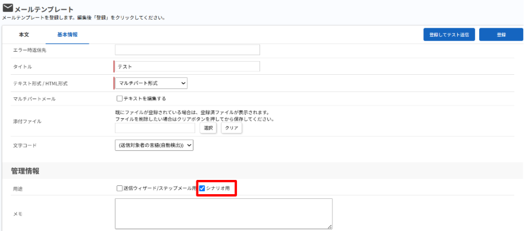525x231 pixels.
Task: Open the マルチパート形式 format dropdown
Action: (x=151, y=83)
